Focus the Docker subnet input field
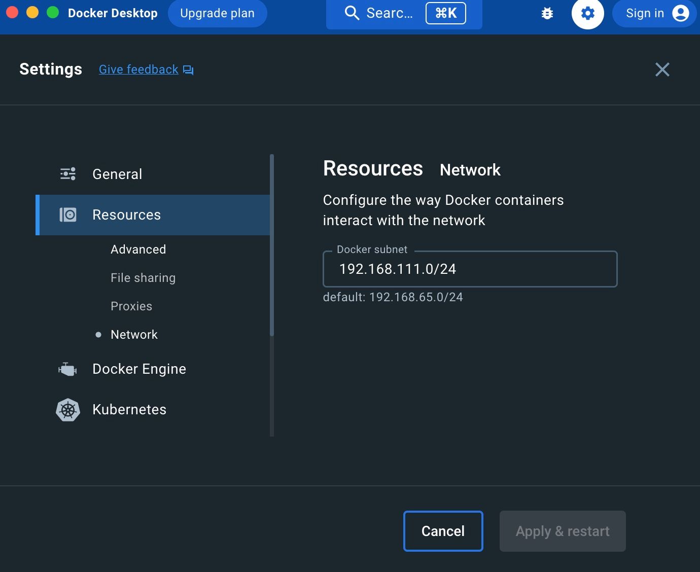The height and width of the screenshot is (572, 700). click(470, 269)
